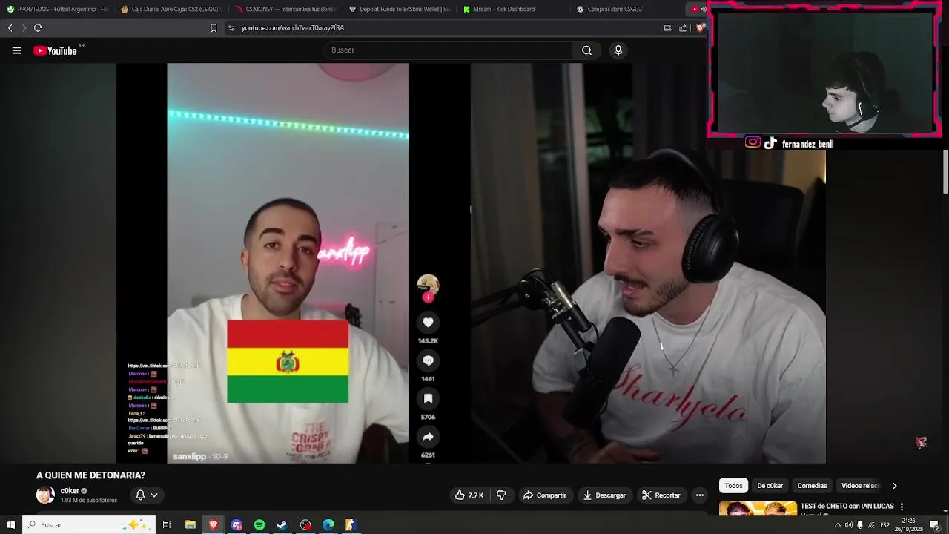Viewport: 949px width, 534px height.
Task: Share page with browser share icon
Action: [683, 28]
